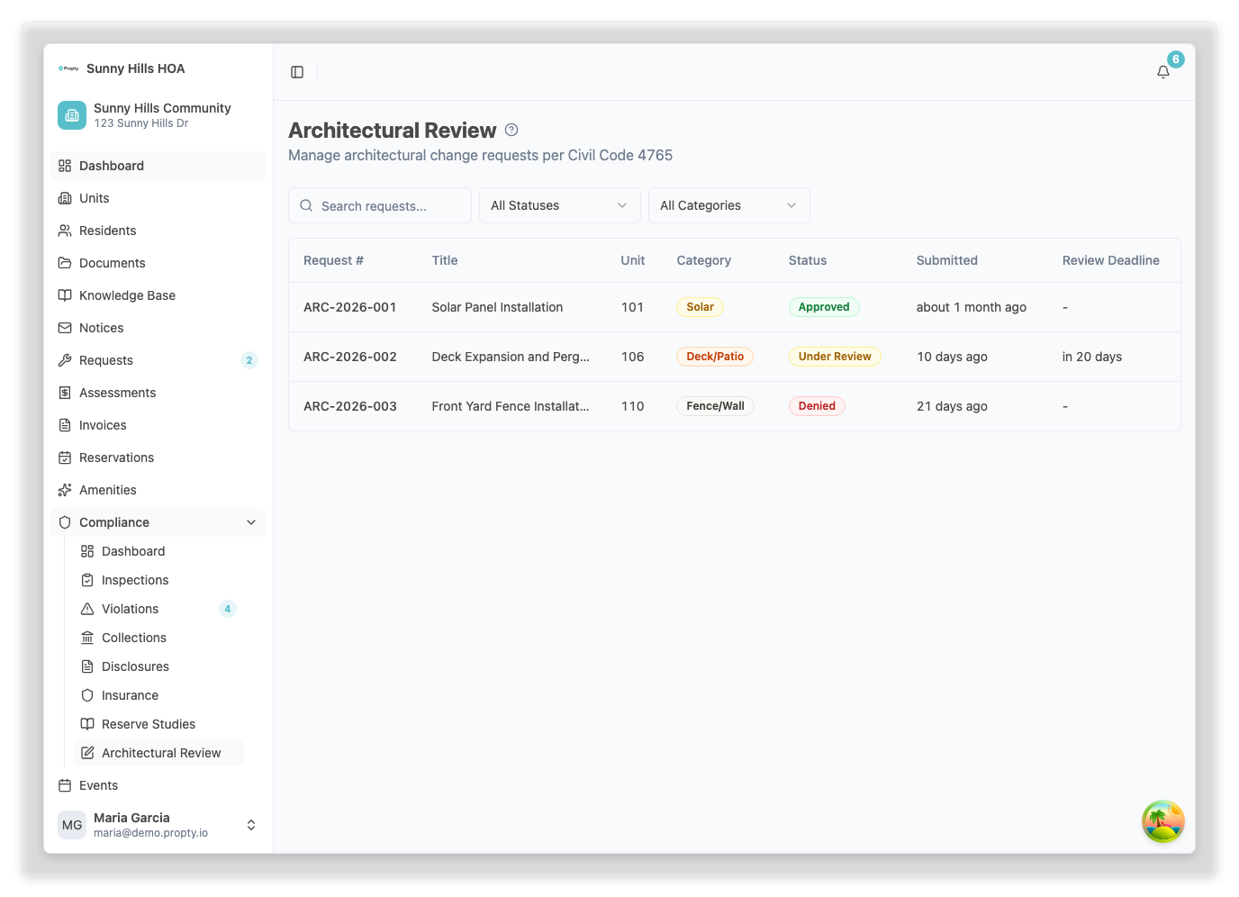Go to Knowledge Base in sidebar
Image resolution: width=1239 pixels, height=897 pixels.
(127, 295)
